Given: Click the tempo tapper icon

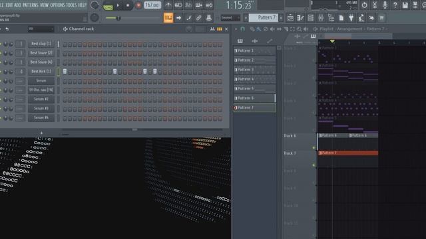Looking at the screenshot, I should point(361,18).
